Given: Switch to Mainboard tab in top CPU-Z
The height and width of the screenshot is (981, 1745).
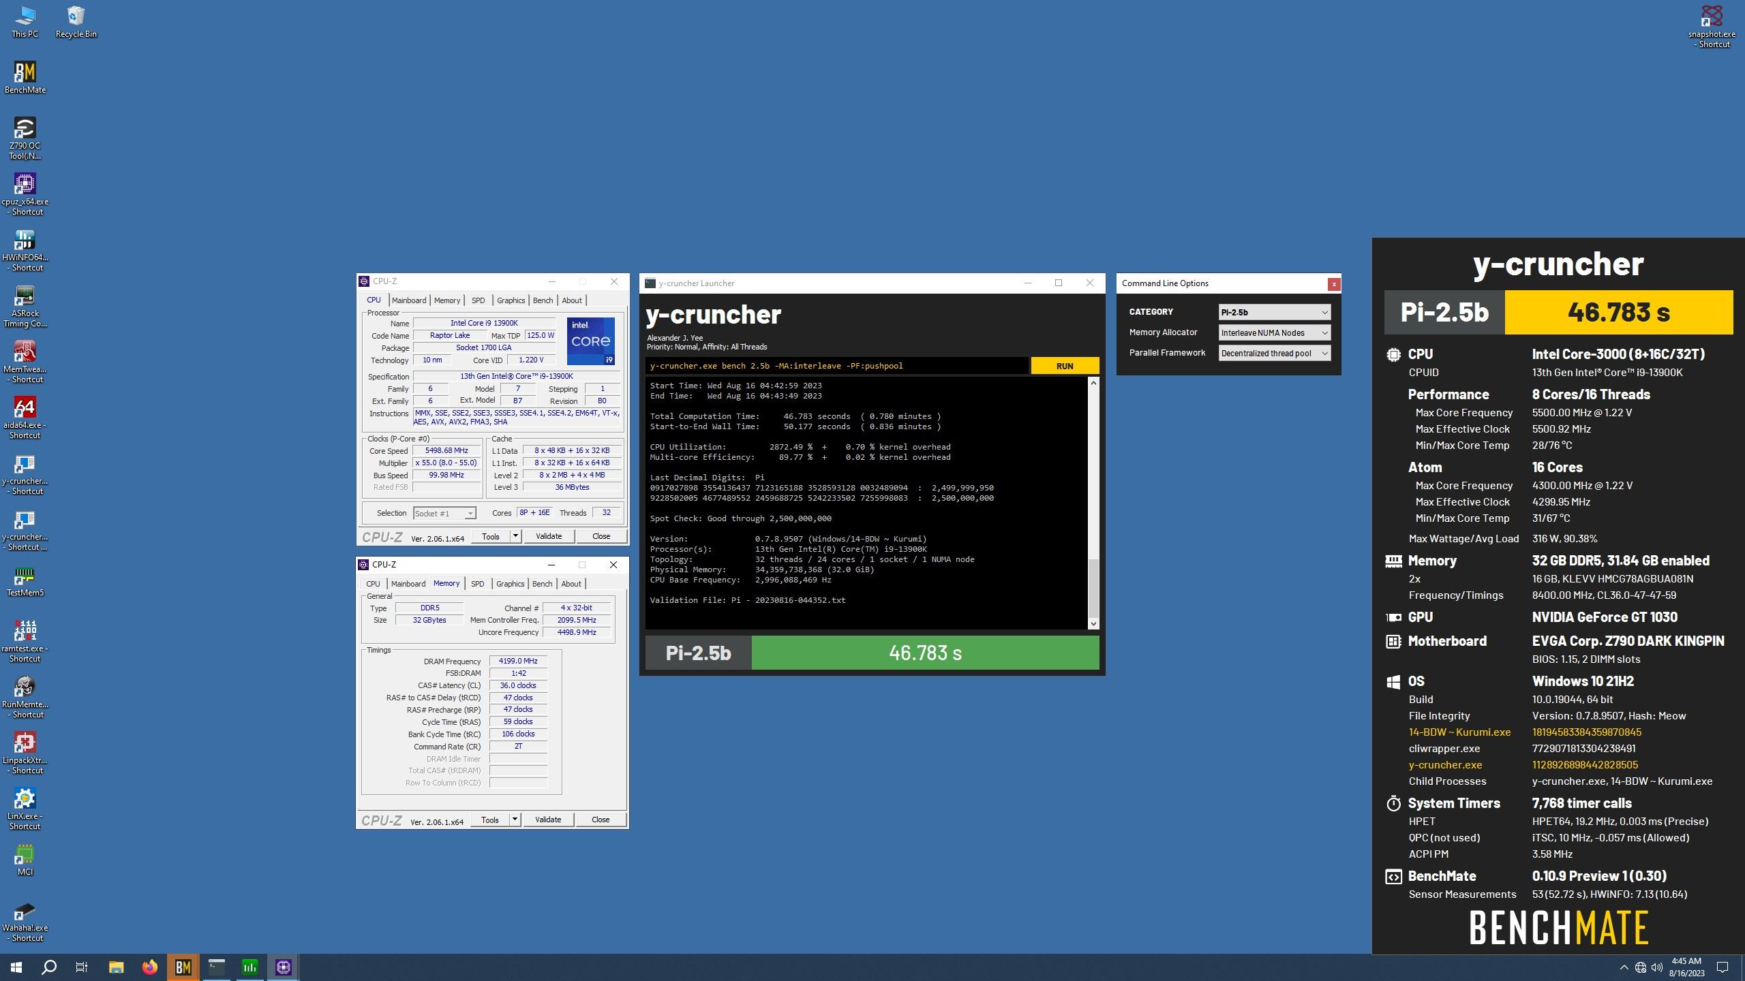Looking at the screenshot, I should pyautogui.click(x=408, y=300).
